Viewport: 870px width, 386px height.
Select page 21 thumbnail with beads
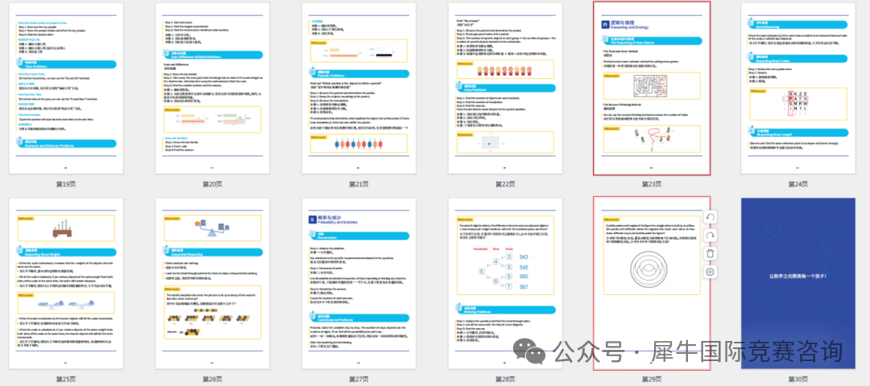358,88
